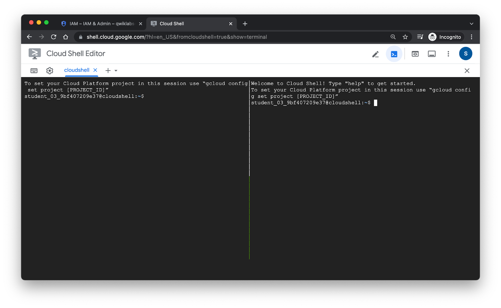
Task: Add a new terminal session with plus
Action: 108,71
